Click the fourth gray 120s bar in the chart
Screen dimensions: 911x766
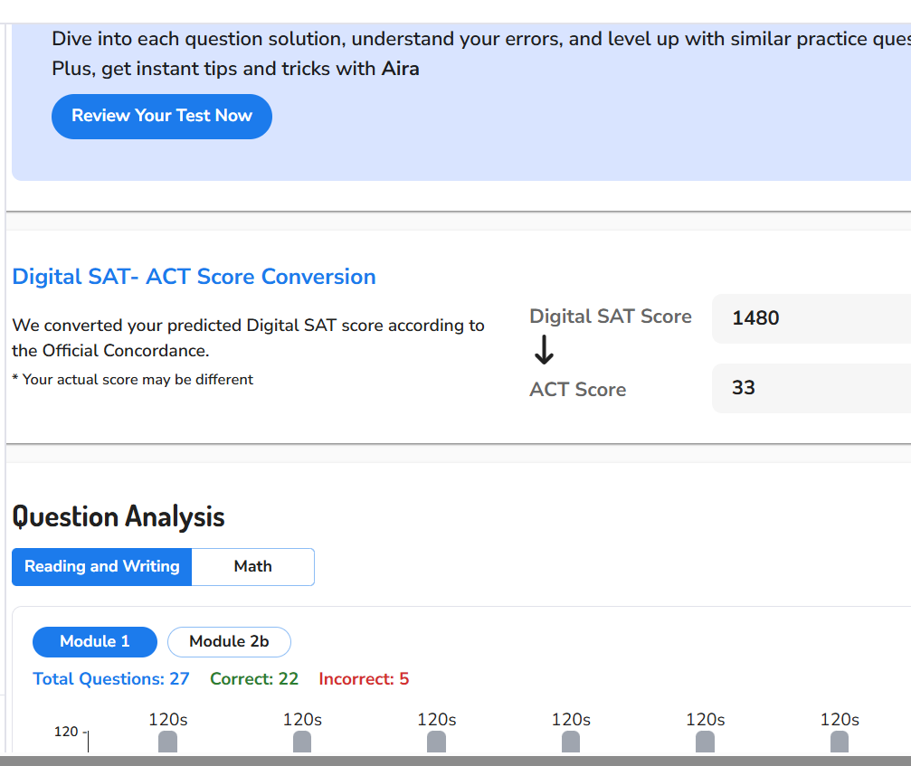pos(571,742)
